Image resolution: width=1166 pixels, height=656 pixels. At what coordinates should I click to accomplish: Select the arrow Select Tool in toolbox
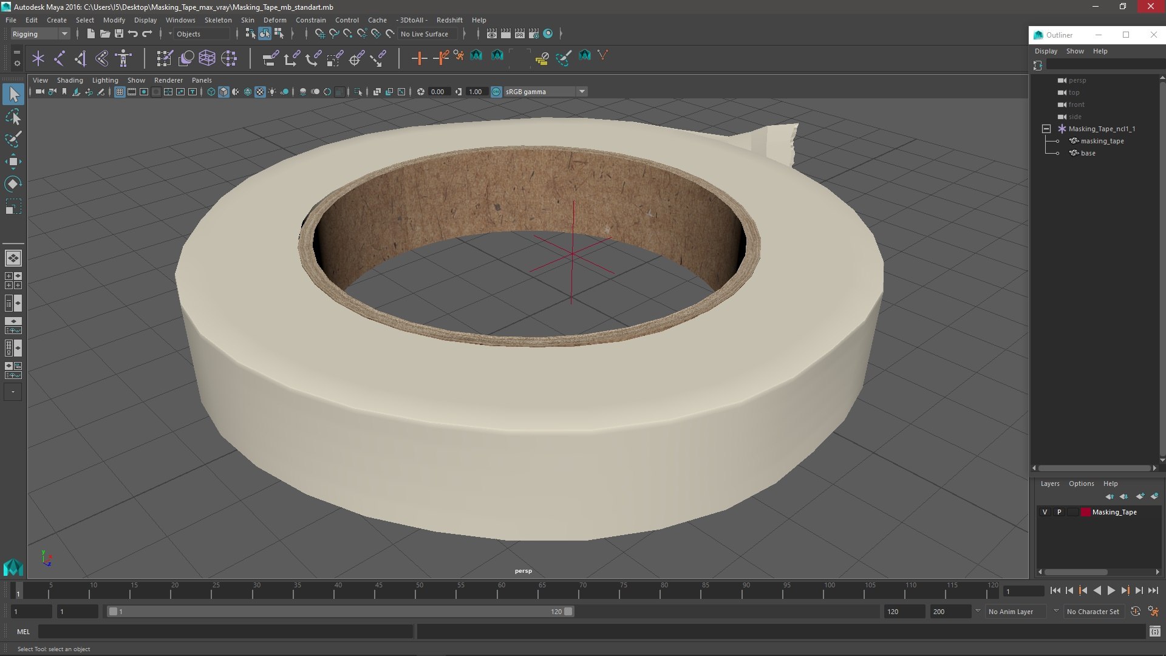(x=13, y=94)
